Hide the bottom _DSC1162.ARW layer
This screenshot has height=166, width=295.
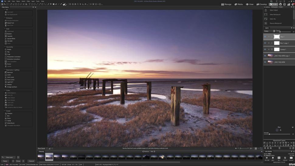tap(265, 62)
